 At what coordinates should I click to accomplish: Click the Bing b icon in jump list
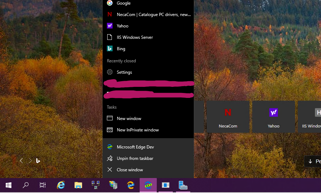pyautogui.click(x=110, y=48)
